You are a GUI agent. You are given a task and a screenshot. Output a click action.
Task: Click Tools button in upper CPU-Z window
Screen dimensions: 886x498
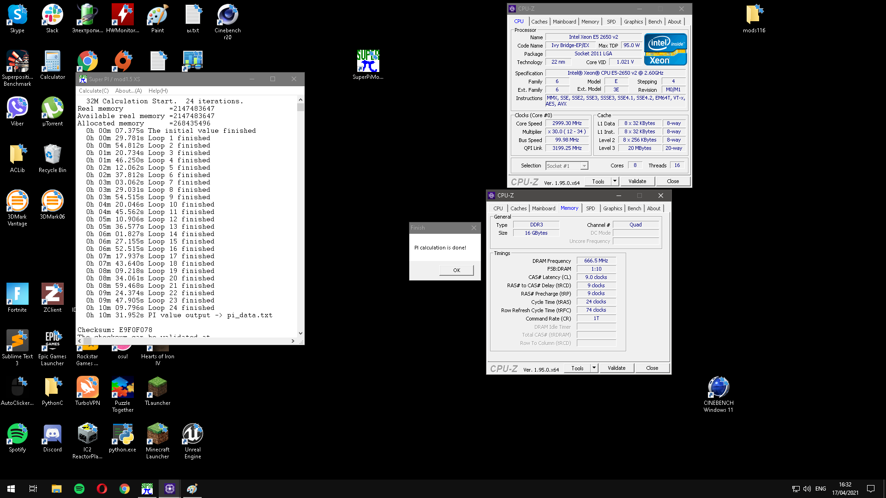[598, 181]
